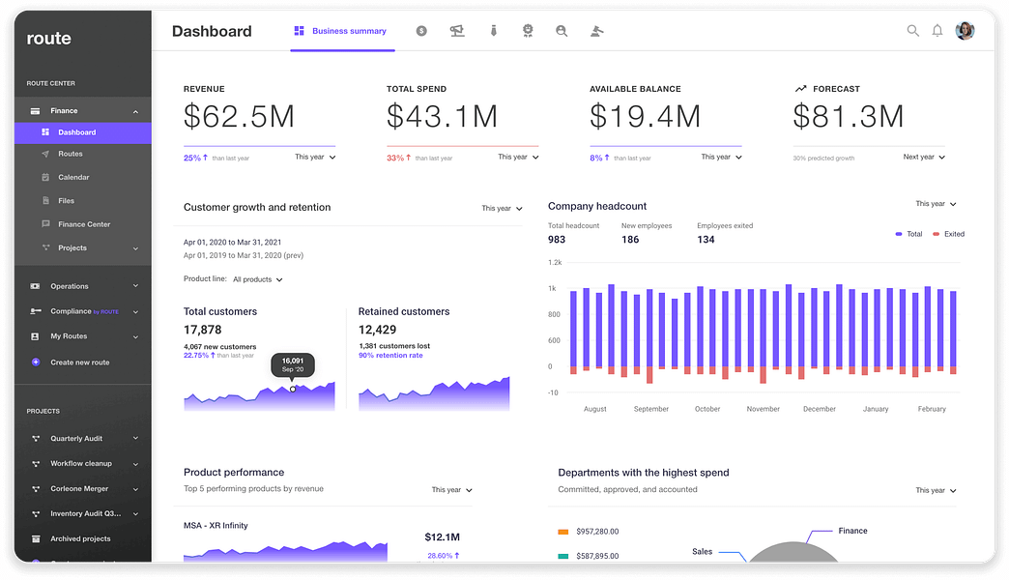Click the Corleone Merger project icon

click(36, 488)
